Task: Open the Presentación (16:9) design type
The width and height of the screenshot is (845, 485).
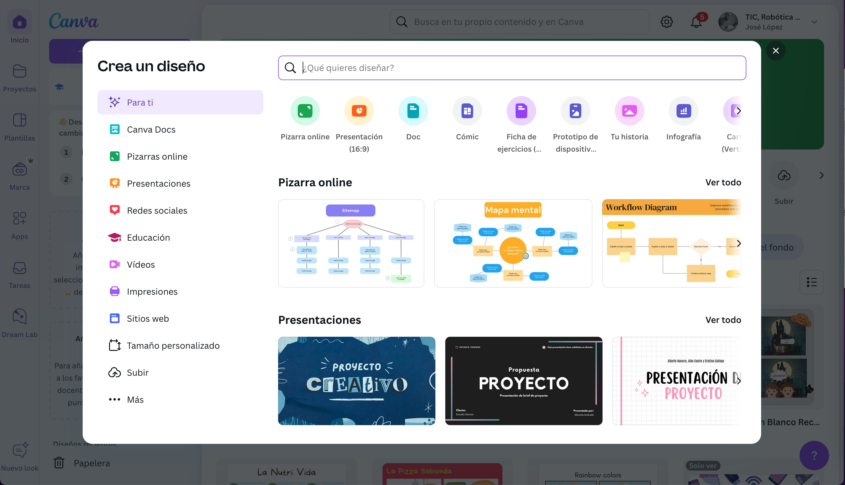Action: tap(359, 111)
